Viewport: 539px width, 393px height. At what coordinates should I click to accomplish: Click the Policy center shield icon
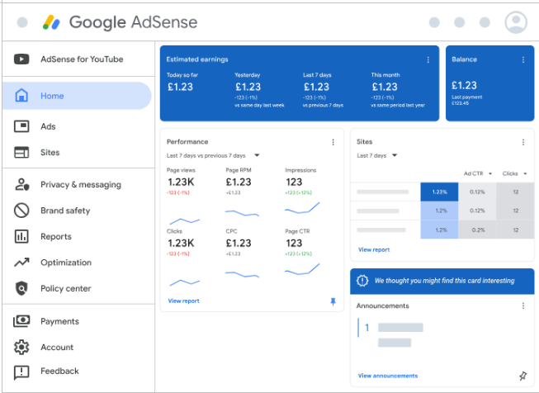point(21,288)
